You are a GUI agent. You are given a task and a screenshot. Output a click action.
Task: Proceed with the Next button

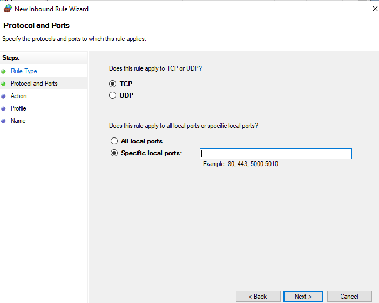pyautogui.click(x=303, y=297)
